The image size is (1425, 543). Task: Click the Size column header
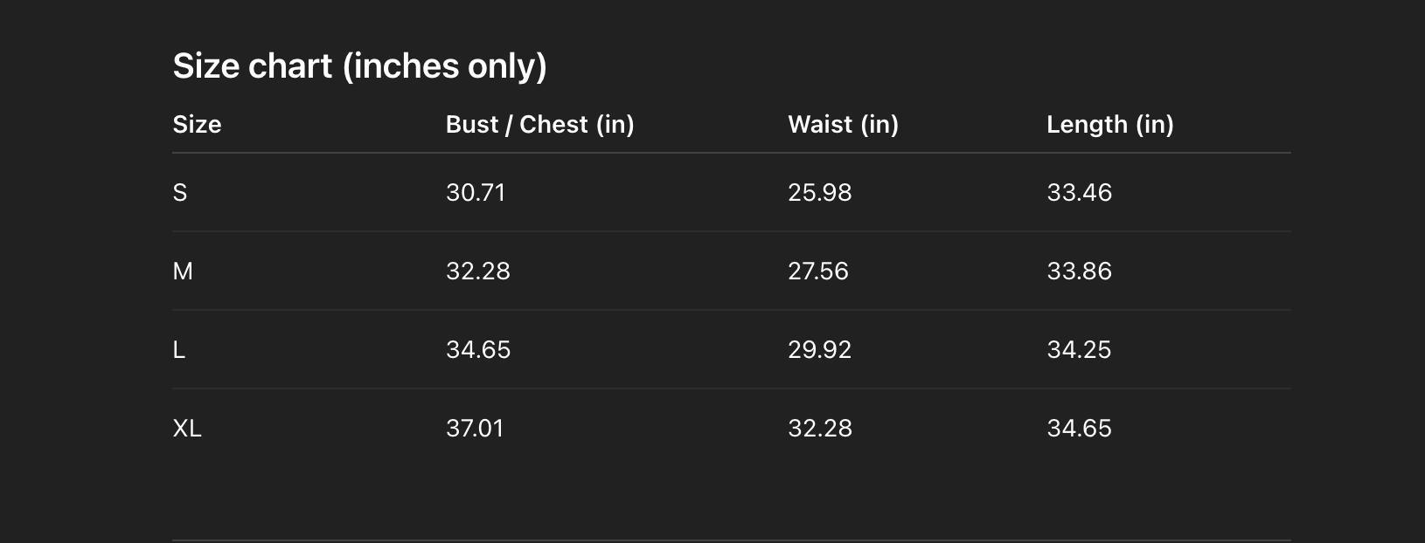tap(197, 125)
